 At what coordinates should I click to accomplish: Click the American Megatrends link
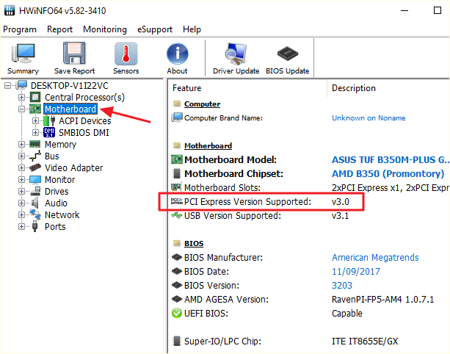point(375,258)
